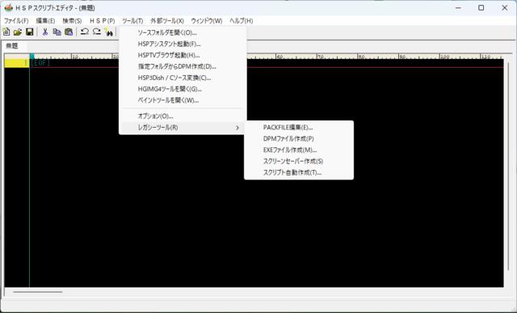The height and width of the screenshot is (313, 517).
Task: Click the Open folder toolbar icon
Action: [18, 32]
